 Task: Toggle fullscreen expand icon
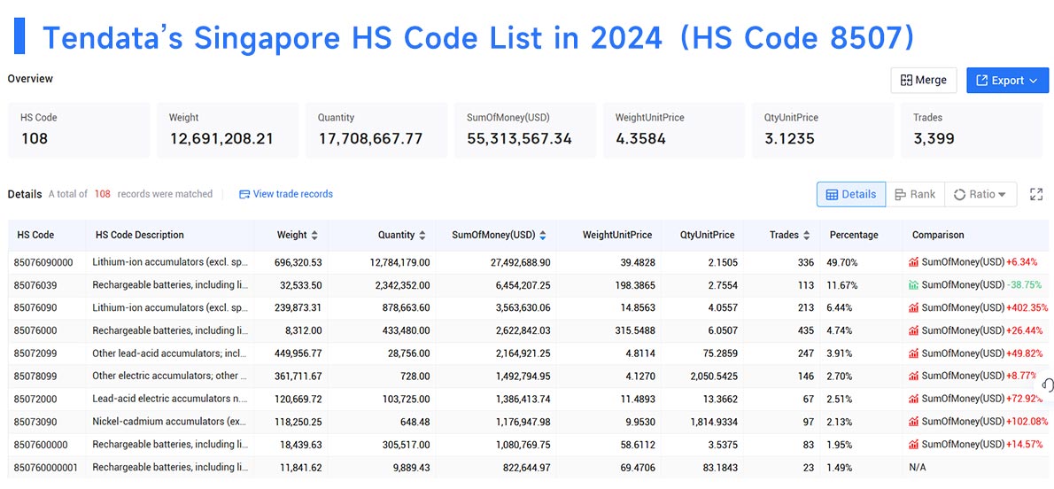pyautogui.click(x=1036, y=194)
